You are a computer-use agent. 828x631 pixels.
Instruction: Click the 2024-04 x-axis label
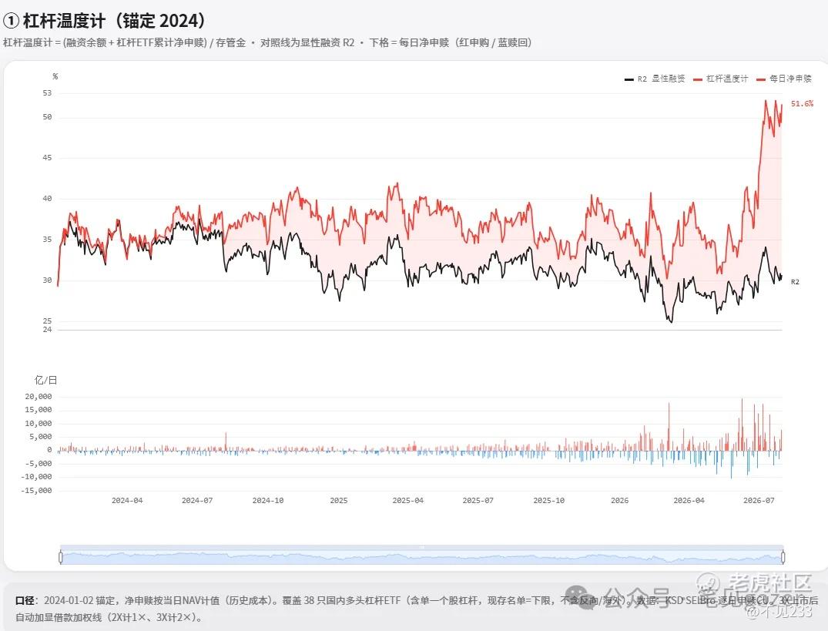point(127,500)
